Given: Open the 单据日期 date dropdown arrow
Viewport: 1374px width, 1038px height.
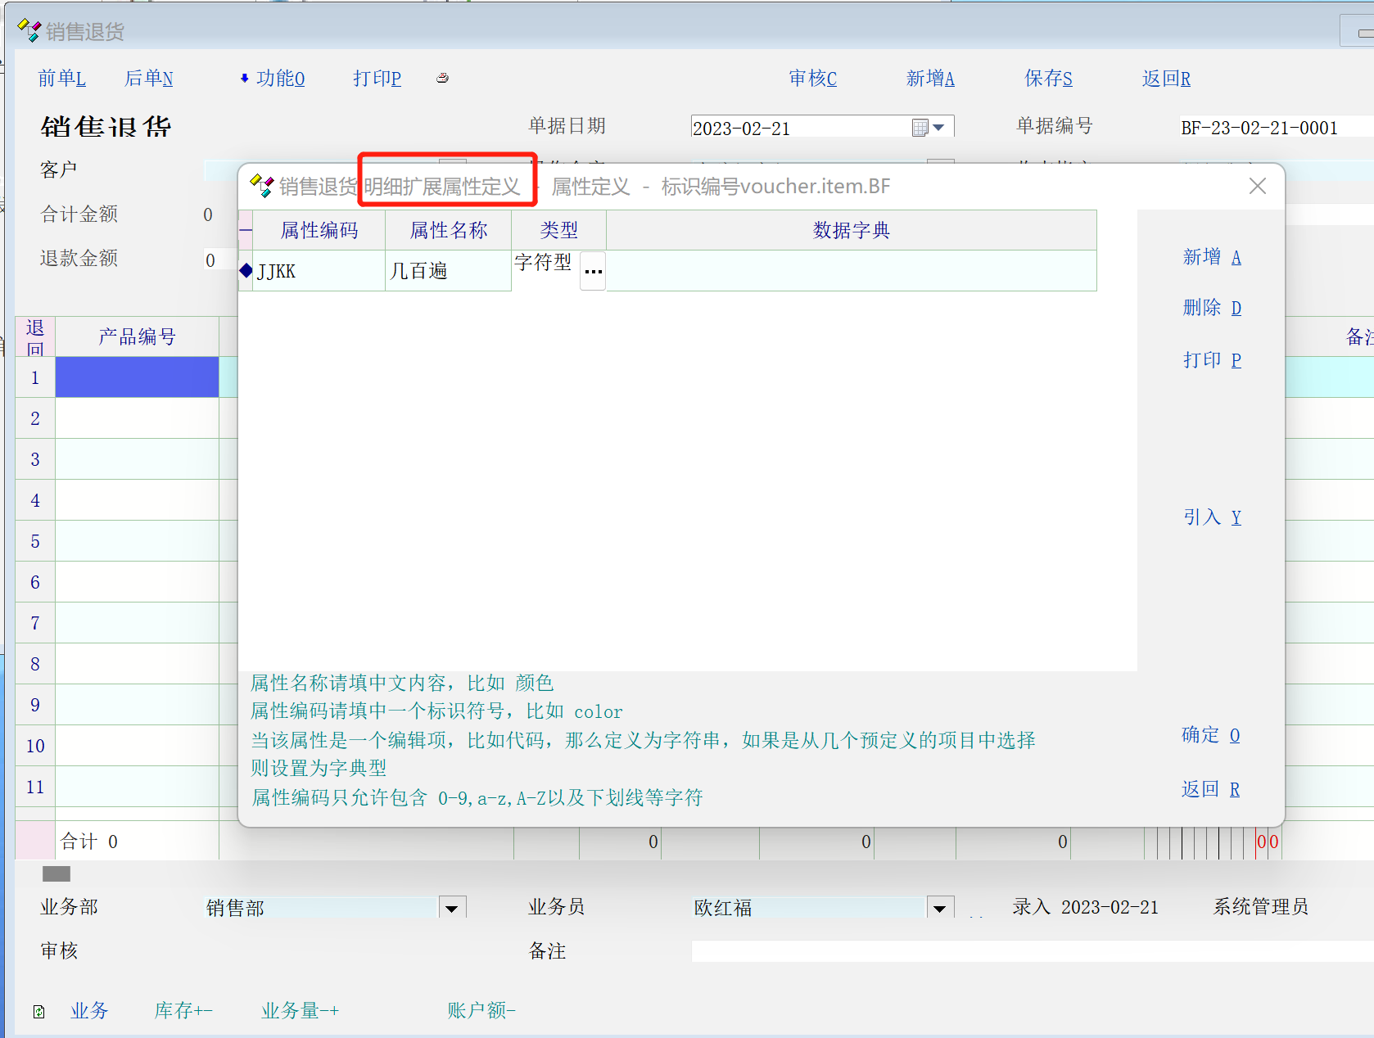Looking at the screenshot, I should (939, 128).
